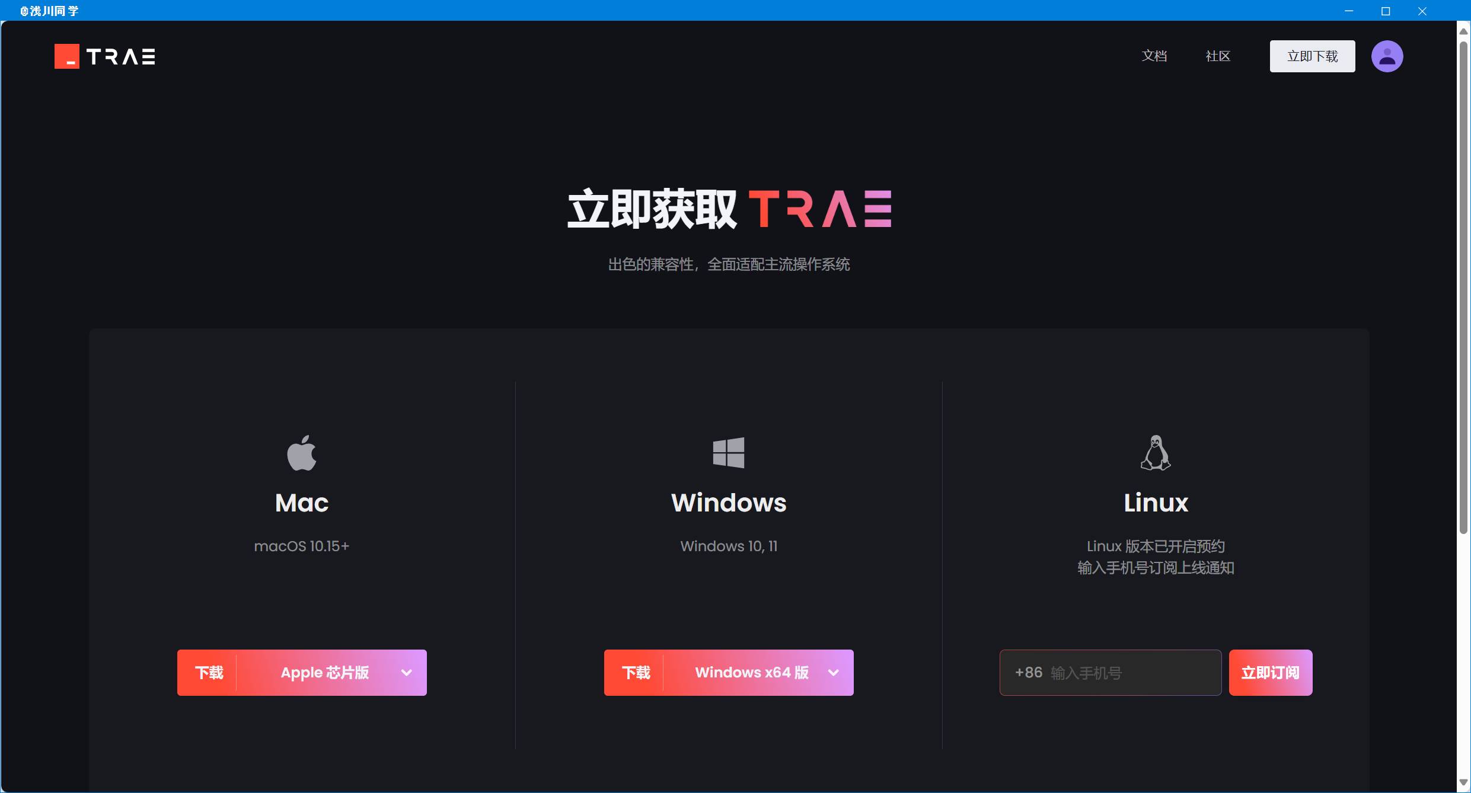Click the Linux 版本已开启预约 text

(1156, 546)
